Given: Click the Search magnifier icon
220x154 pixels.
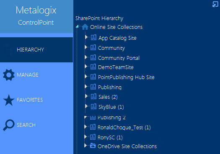Looking at the screenshot, I should (x=9, y=125).
